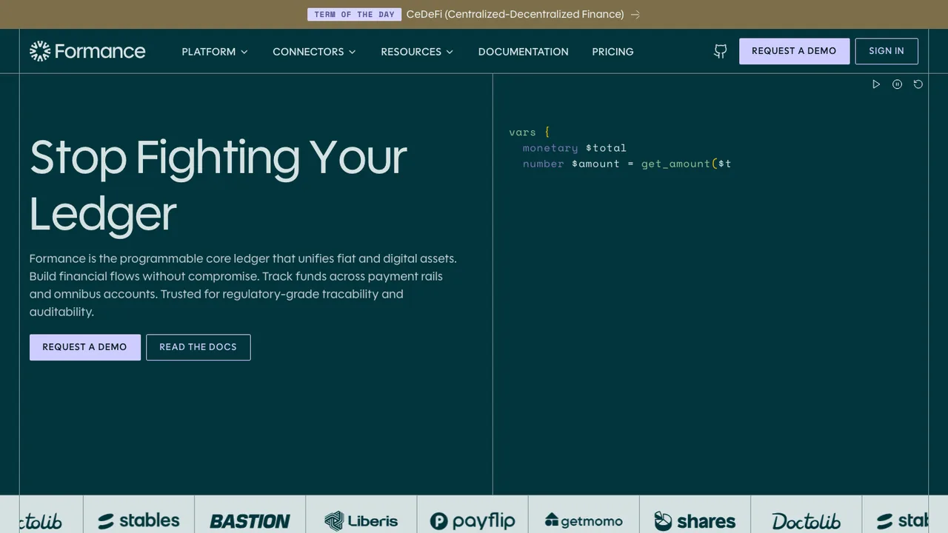Screen dimensions: 948x533
Task: Open the GitHub repository icon
Action: 720,51
